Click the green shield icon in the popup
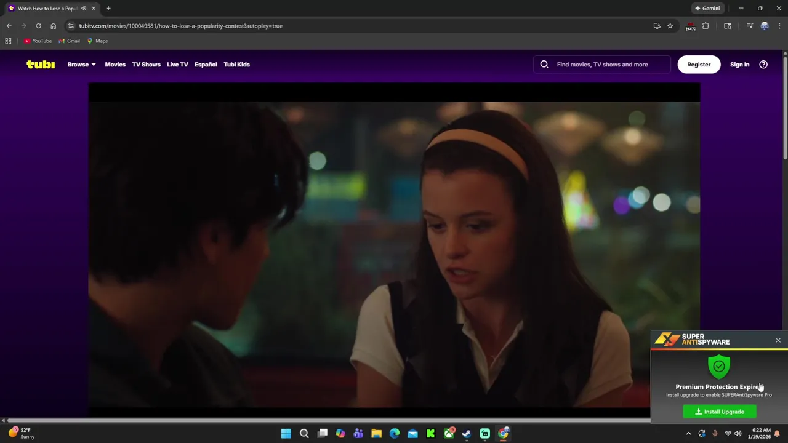Screen dimensions: 788x443 pyautogui.click(x=719, y=366)
